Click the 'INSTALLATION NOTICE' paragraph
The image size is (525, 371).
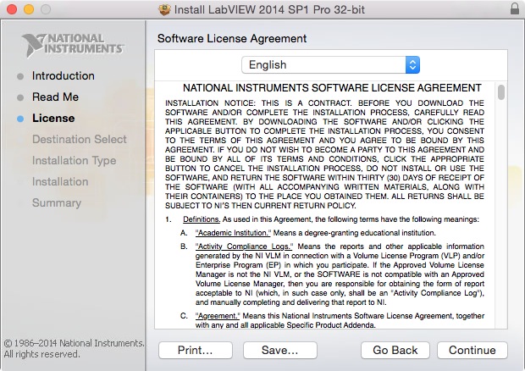coord(324,154)
